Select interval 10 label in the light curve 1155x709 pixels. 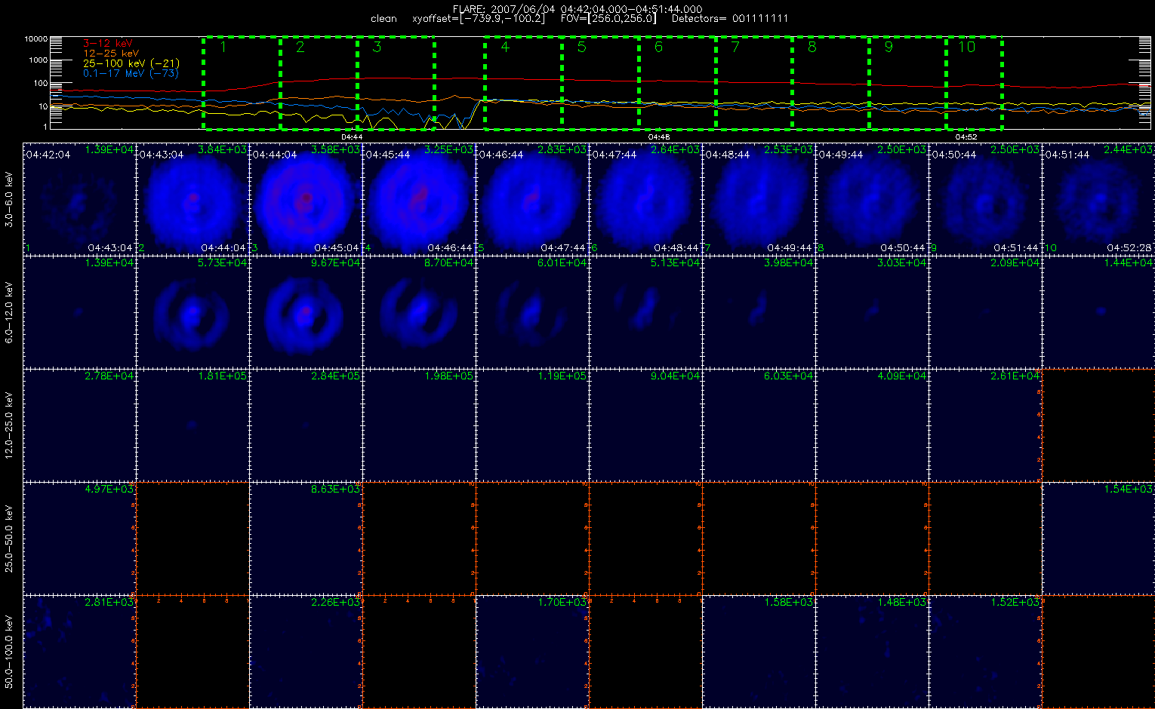coord(966,47)
